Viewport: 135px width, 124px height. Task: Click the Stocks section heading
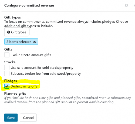click(x=10, y=62)
